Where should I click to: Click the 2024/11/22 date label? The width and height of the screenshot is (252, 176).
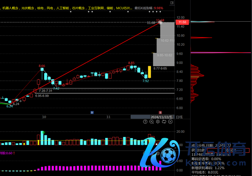pyautogui.click(x=162, y=117)
